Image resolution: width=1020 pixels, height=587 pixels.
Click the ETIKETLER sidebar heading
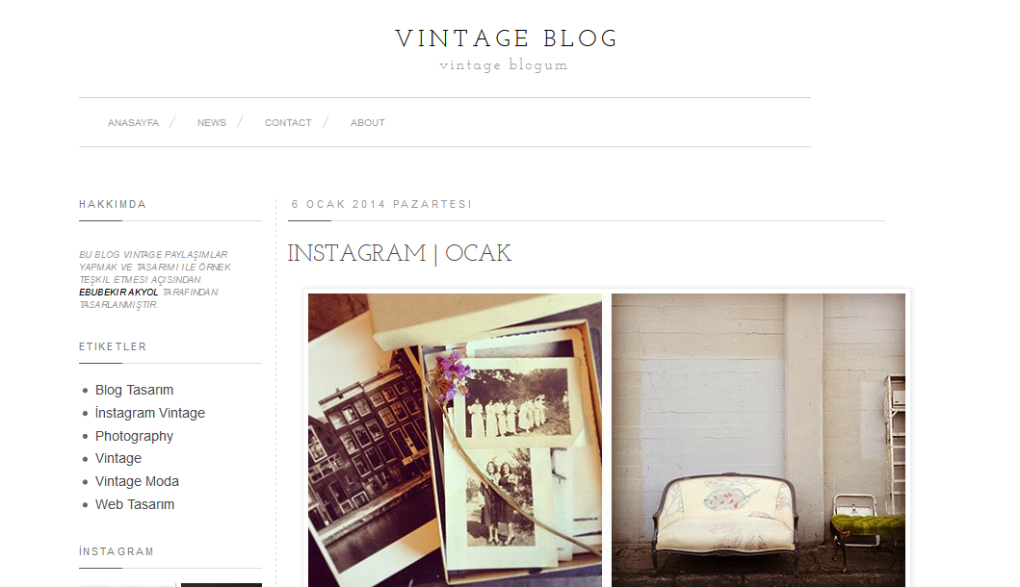[x=113, y=346]
